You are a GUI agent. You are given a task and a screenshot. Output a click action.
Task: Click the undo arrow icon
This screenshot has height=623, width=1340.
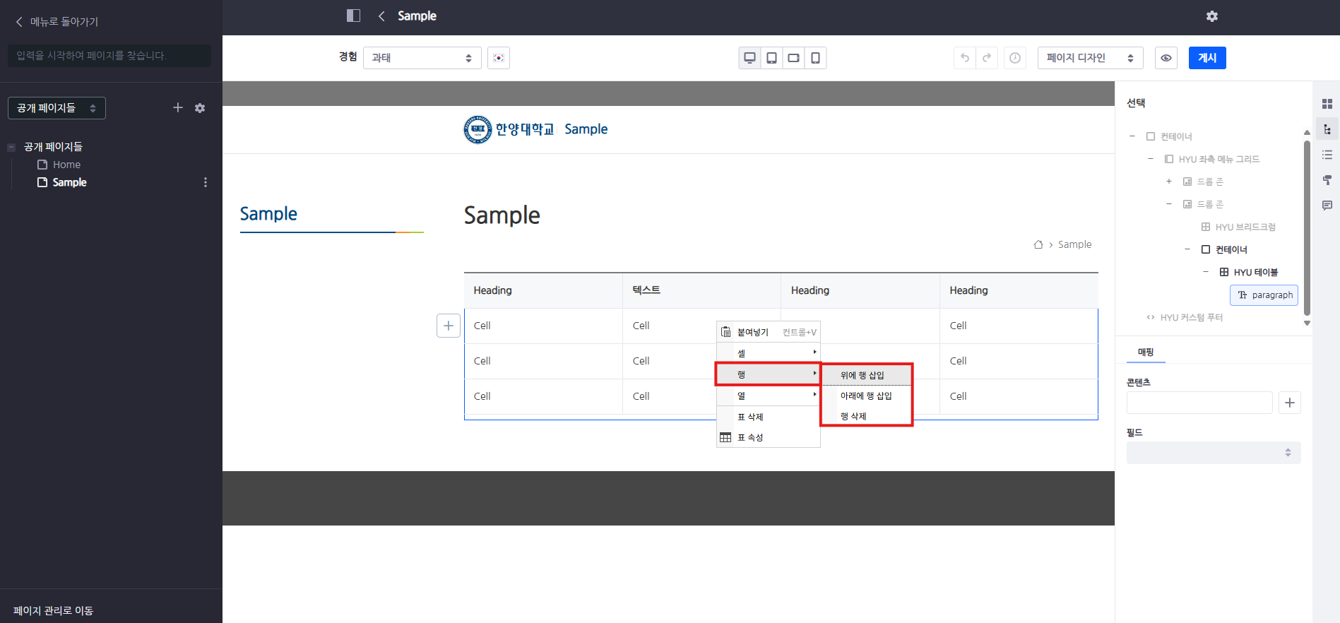[964, 58]
